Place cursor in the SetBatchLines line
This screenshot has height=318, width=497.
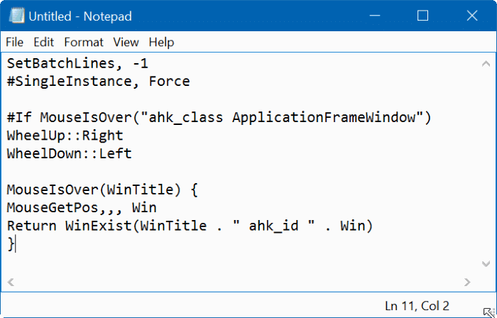77,63
